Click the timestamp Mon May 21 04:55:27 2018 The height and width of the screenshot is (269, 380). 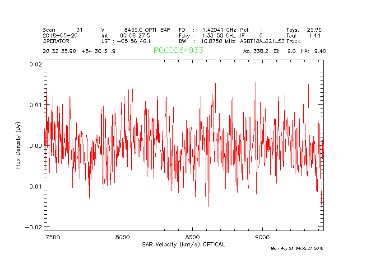(297, 248)
